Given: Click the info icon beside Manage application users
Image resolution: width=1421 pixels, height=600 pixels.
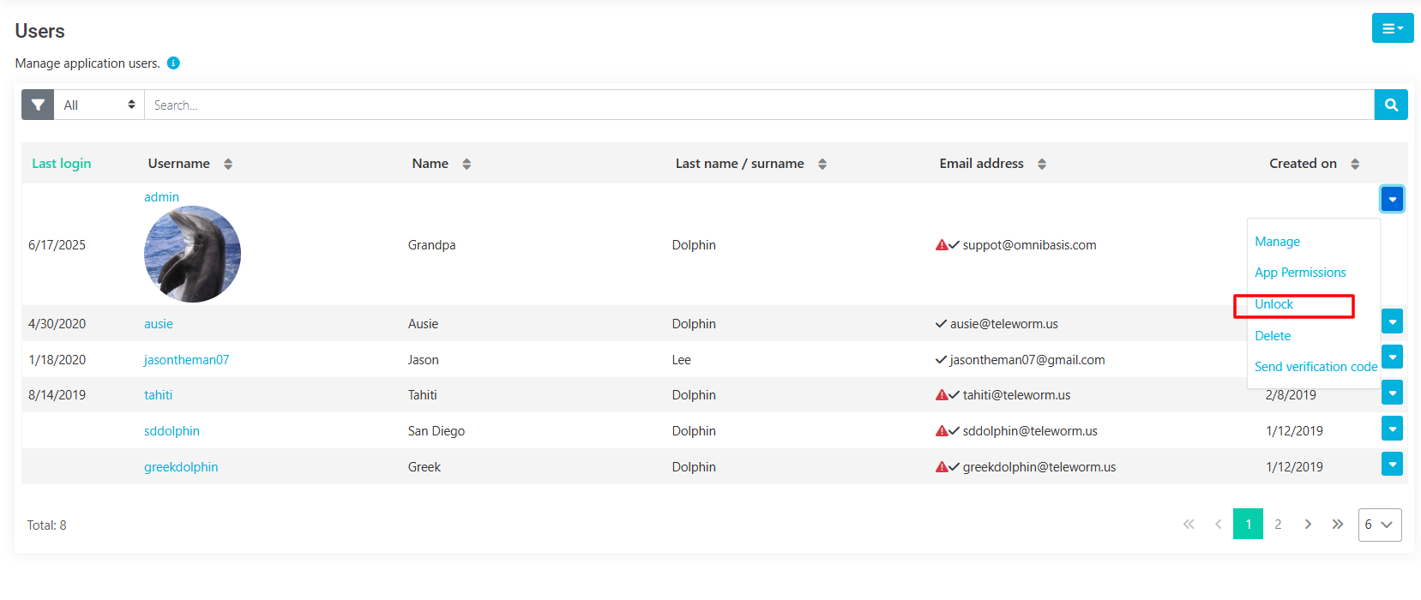Looking at the screenshot, I should pyautogui.click(x=173, y=63).
